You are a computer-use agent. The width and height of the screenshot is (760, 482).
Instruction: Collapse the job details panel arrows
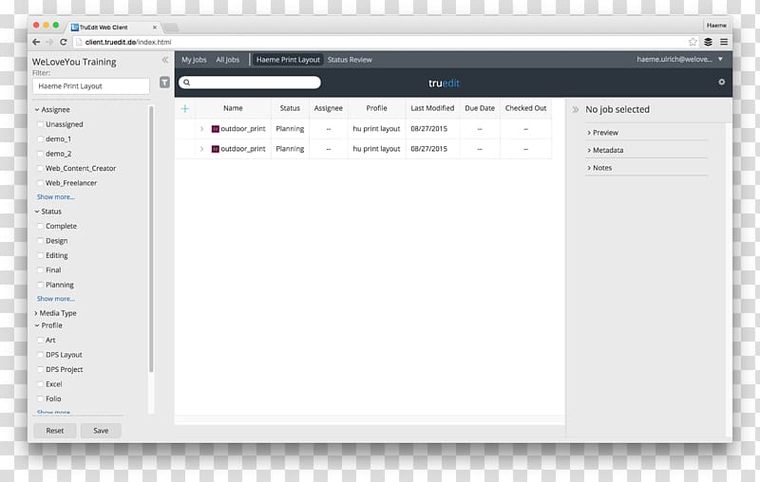point(576,109)
